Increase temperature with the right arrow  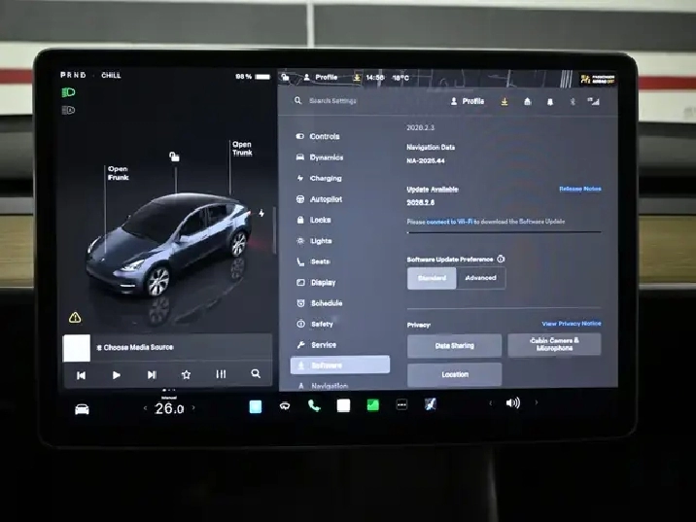tap(193, 408)
